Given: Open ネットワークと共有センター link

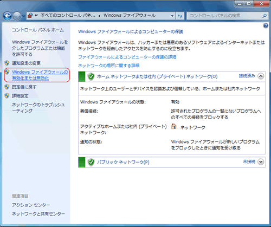Looking at the screenshot, I should [38, 214].
